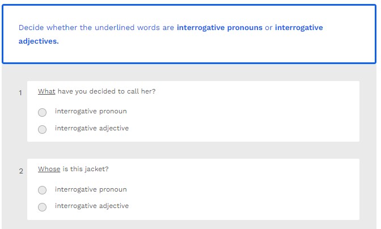Choose interrogative adjective radio for the Whose question

pos(43,207)
